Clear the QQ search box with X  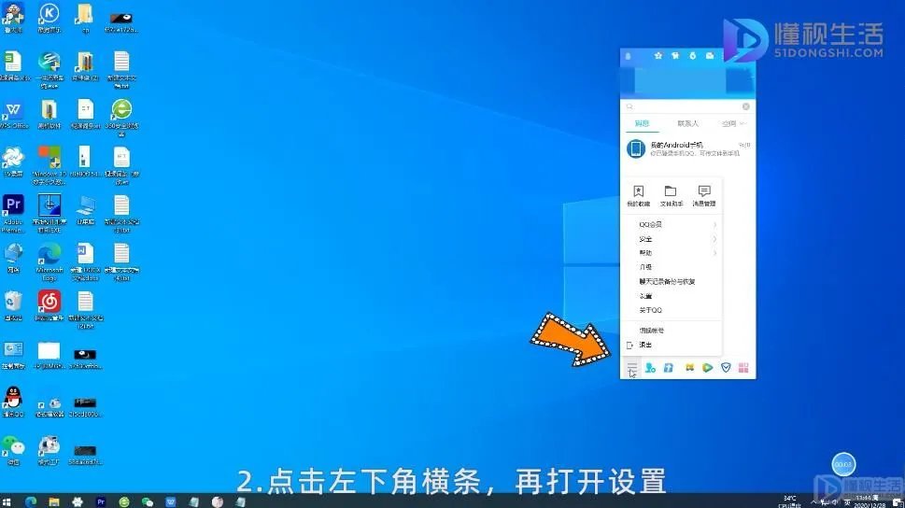point(745,106)
